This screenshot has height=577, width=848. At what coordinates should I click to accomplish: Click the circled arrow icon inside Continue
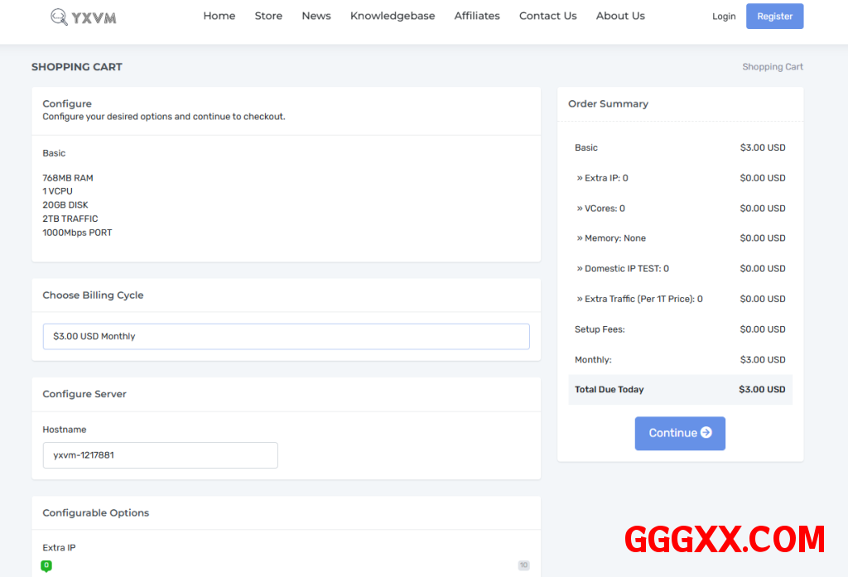tap(706, 432)
